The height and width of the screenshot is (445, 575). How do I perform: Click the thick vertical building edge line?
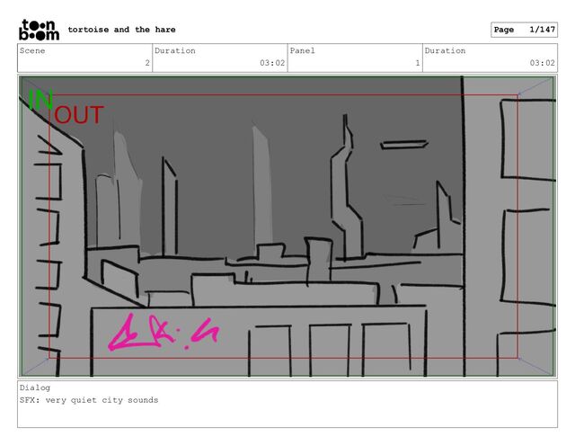point(464,226)
